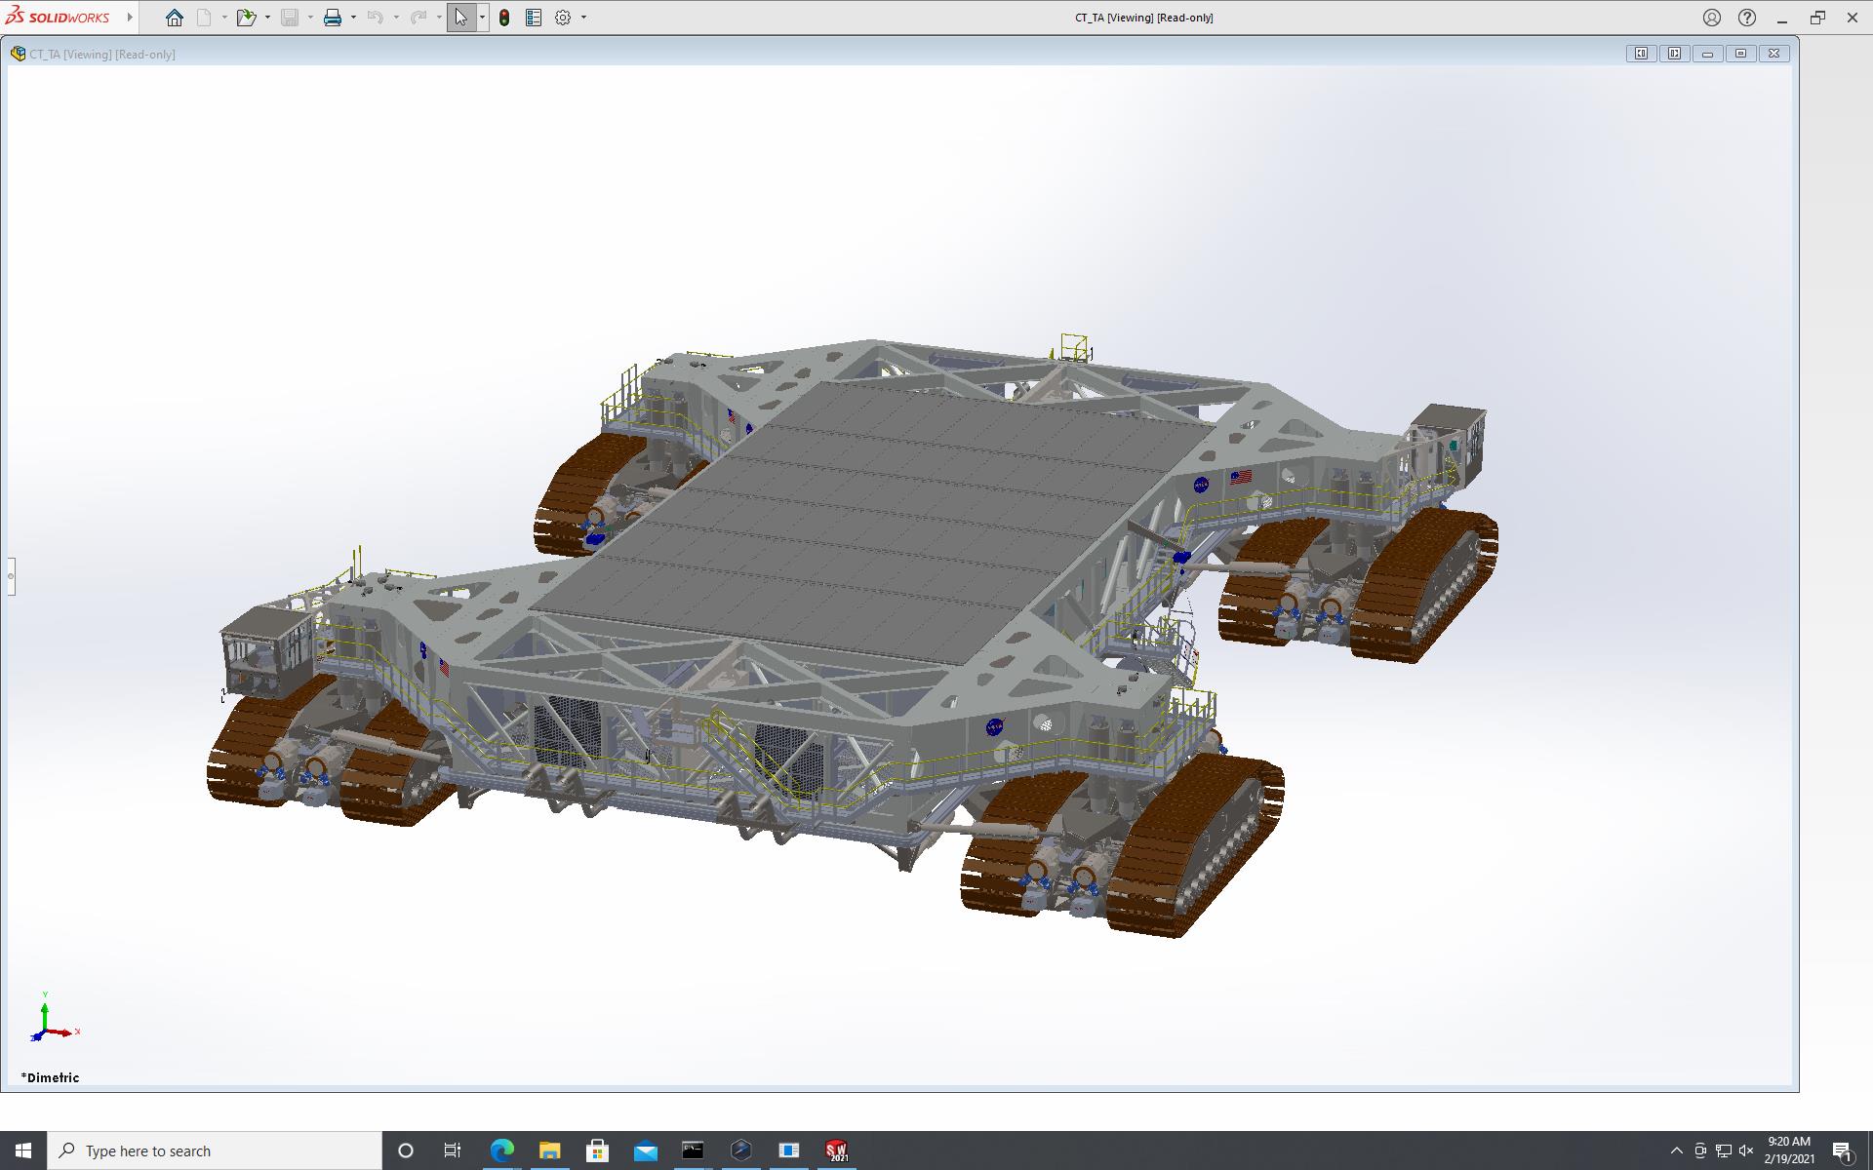Click the Open document folder icon

tap(245, 18)
